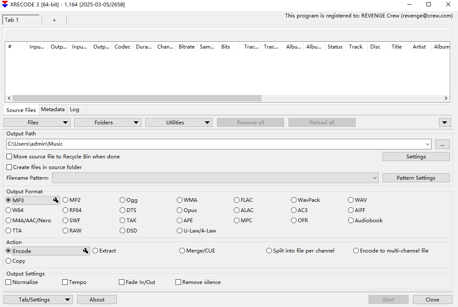The width and height of the screenshot is (458, 307).
Task: Switch to the Metadata tab
Action: click(53, 109)
